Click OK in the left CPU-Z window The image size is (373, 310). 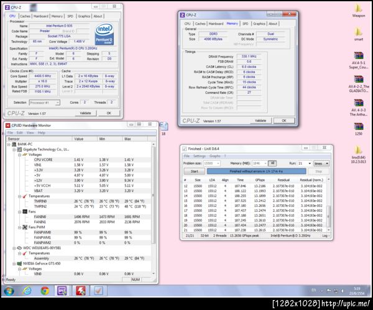click(109, 113)
